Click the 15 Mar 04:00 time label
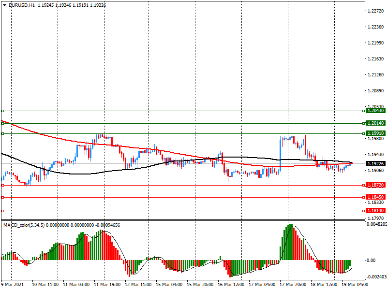387x290 pixels. coord(169,284)
